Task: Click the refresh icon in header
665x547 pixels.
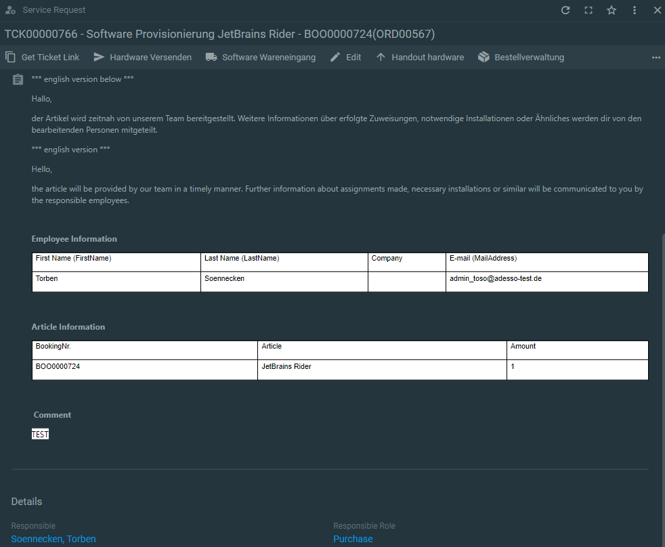Action: tap(565, 10)
